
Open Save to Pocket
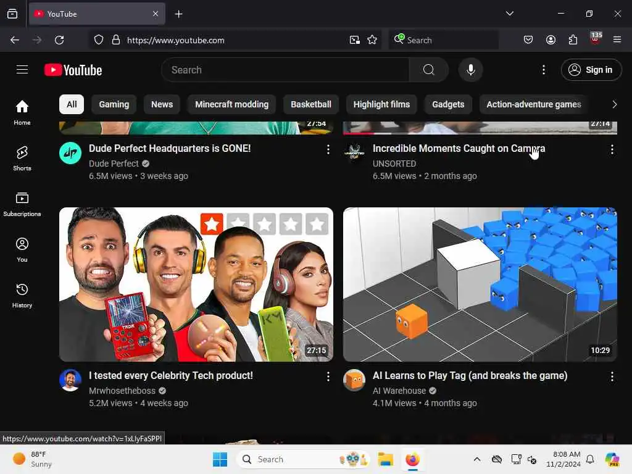pos(528,40)
